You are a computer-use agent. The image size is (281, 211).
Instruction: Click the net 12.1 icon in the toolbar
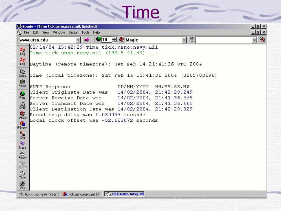192,40
